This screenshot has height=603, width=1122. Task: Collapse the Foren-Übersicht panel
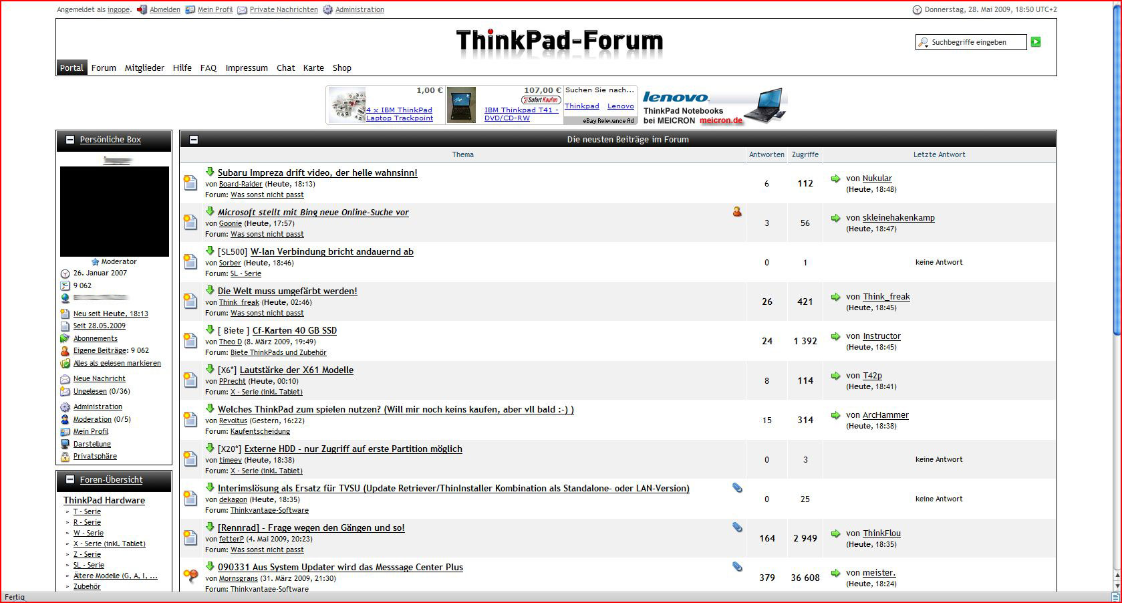tap(69, 479)
